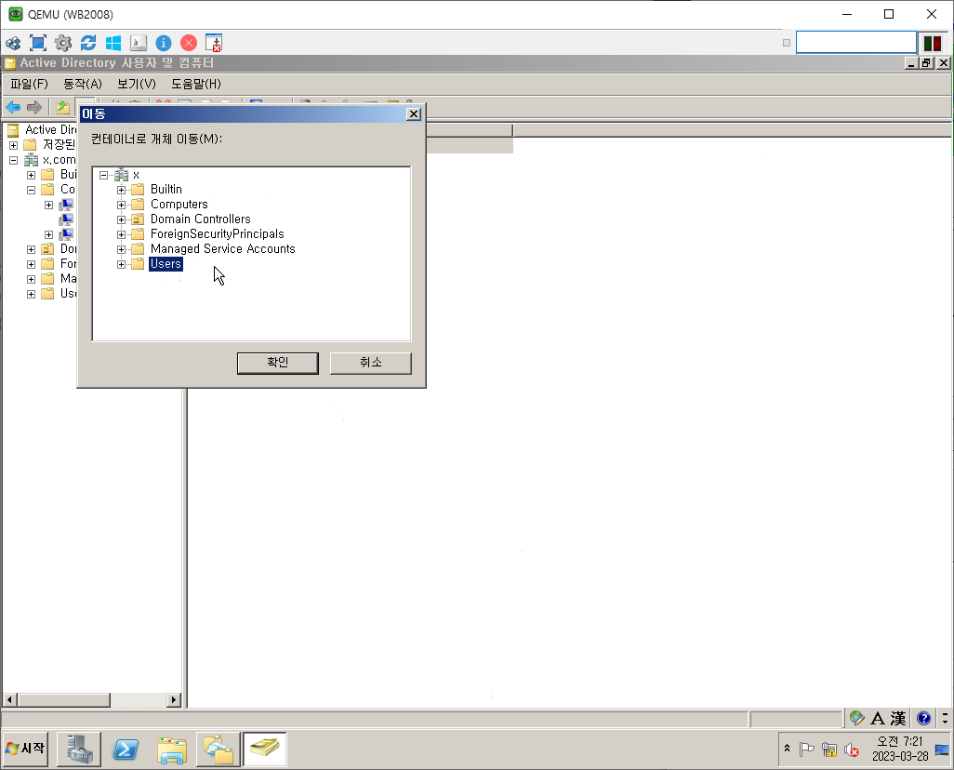Click the Active Directory book taskbar icon
The image size is (954, 770).
[x=265, y=749]
